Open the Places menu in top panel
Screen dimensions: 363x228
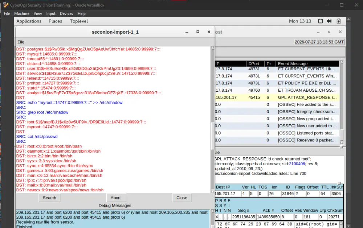pos(55,21)
